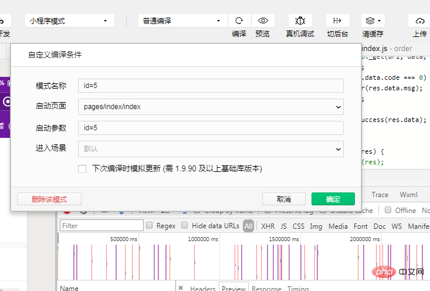This screenshot has height=291, width=430.
Task: Enable the Offline checkbox
Action: coord(388,210)
